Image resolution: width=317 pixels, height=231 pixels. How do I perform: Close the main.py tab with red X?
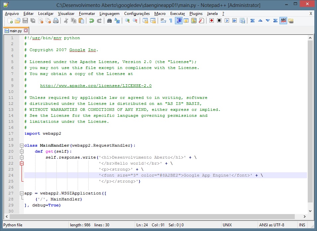[26, 31]
